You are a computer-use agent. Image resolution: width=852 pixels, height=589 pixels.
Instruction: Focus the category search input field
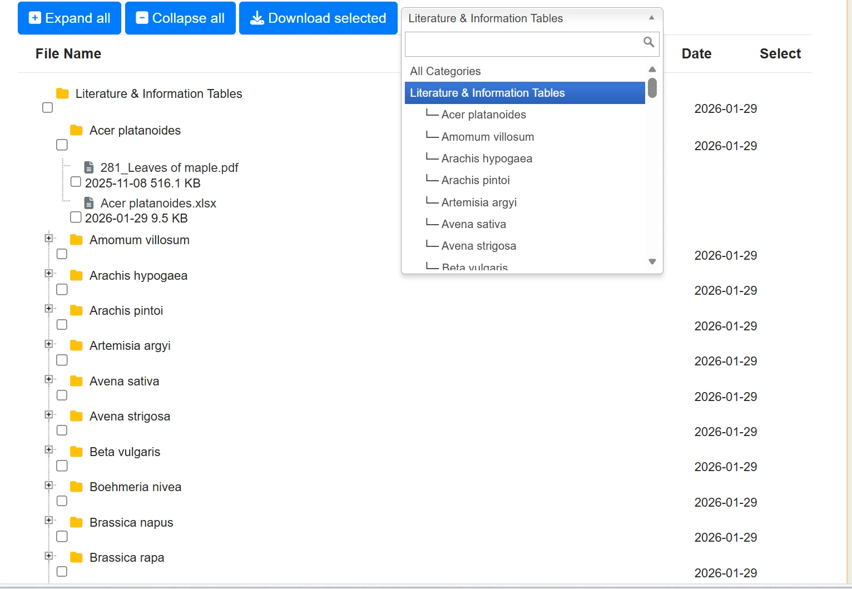[x=523, y=44]
